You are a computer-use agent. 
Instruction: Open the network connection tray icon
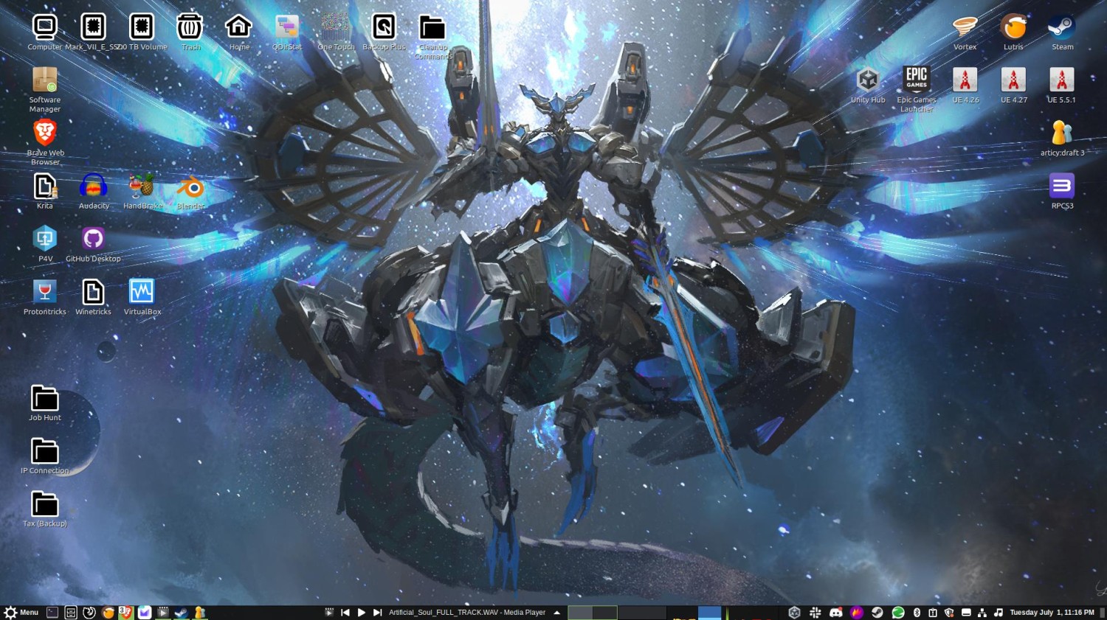(982, 613)
